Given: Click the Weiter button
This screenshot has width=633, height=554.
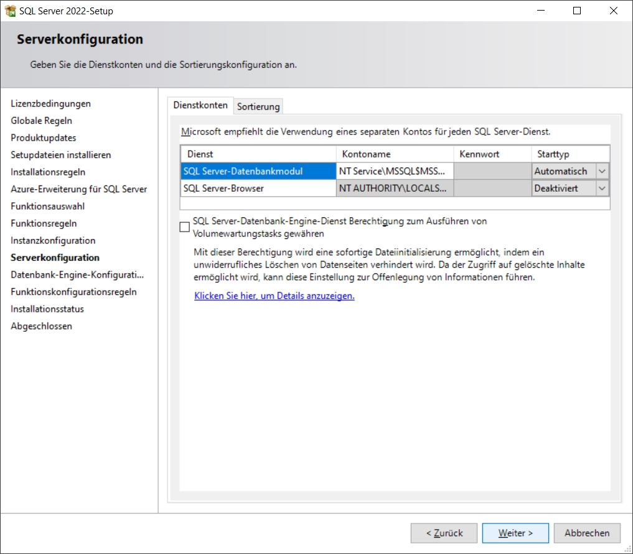Looking at the screenshot, I should click(x=515, y=533).
